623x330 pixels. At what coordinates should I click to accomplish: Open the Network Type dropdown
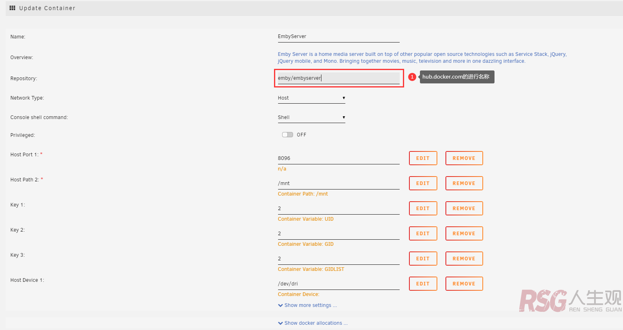coord(311,98)
